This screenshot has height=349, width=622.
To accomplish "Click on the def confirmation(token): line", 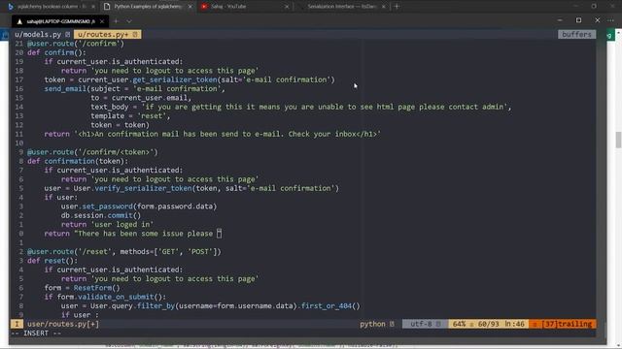I will click(x=78, y=161).
